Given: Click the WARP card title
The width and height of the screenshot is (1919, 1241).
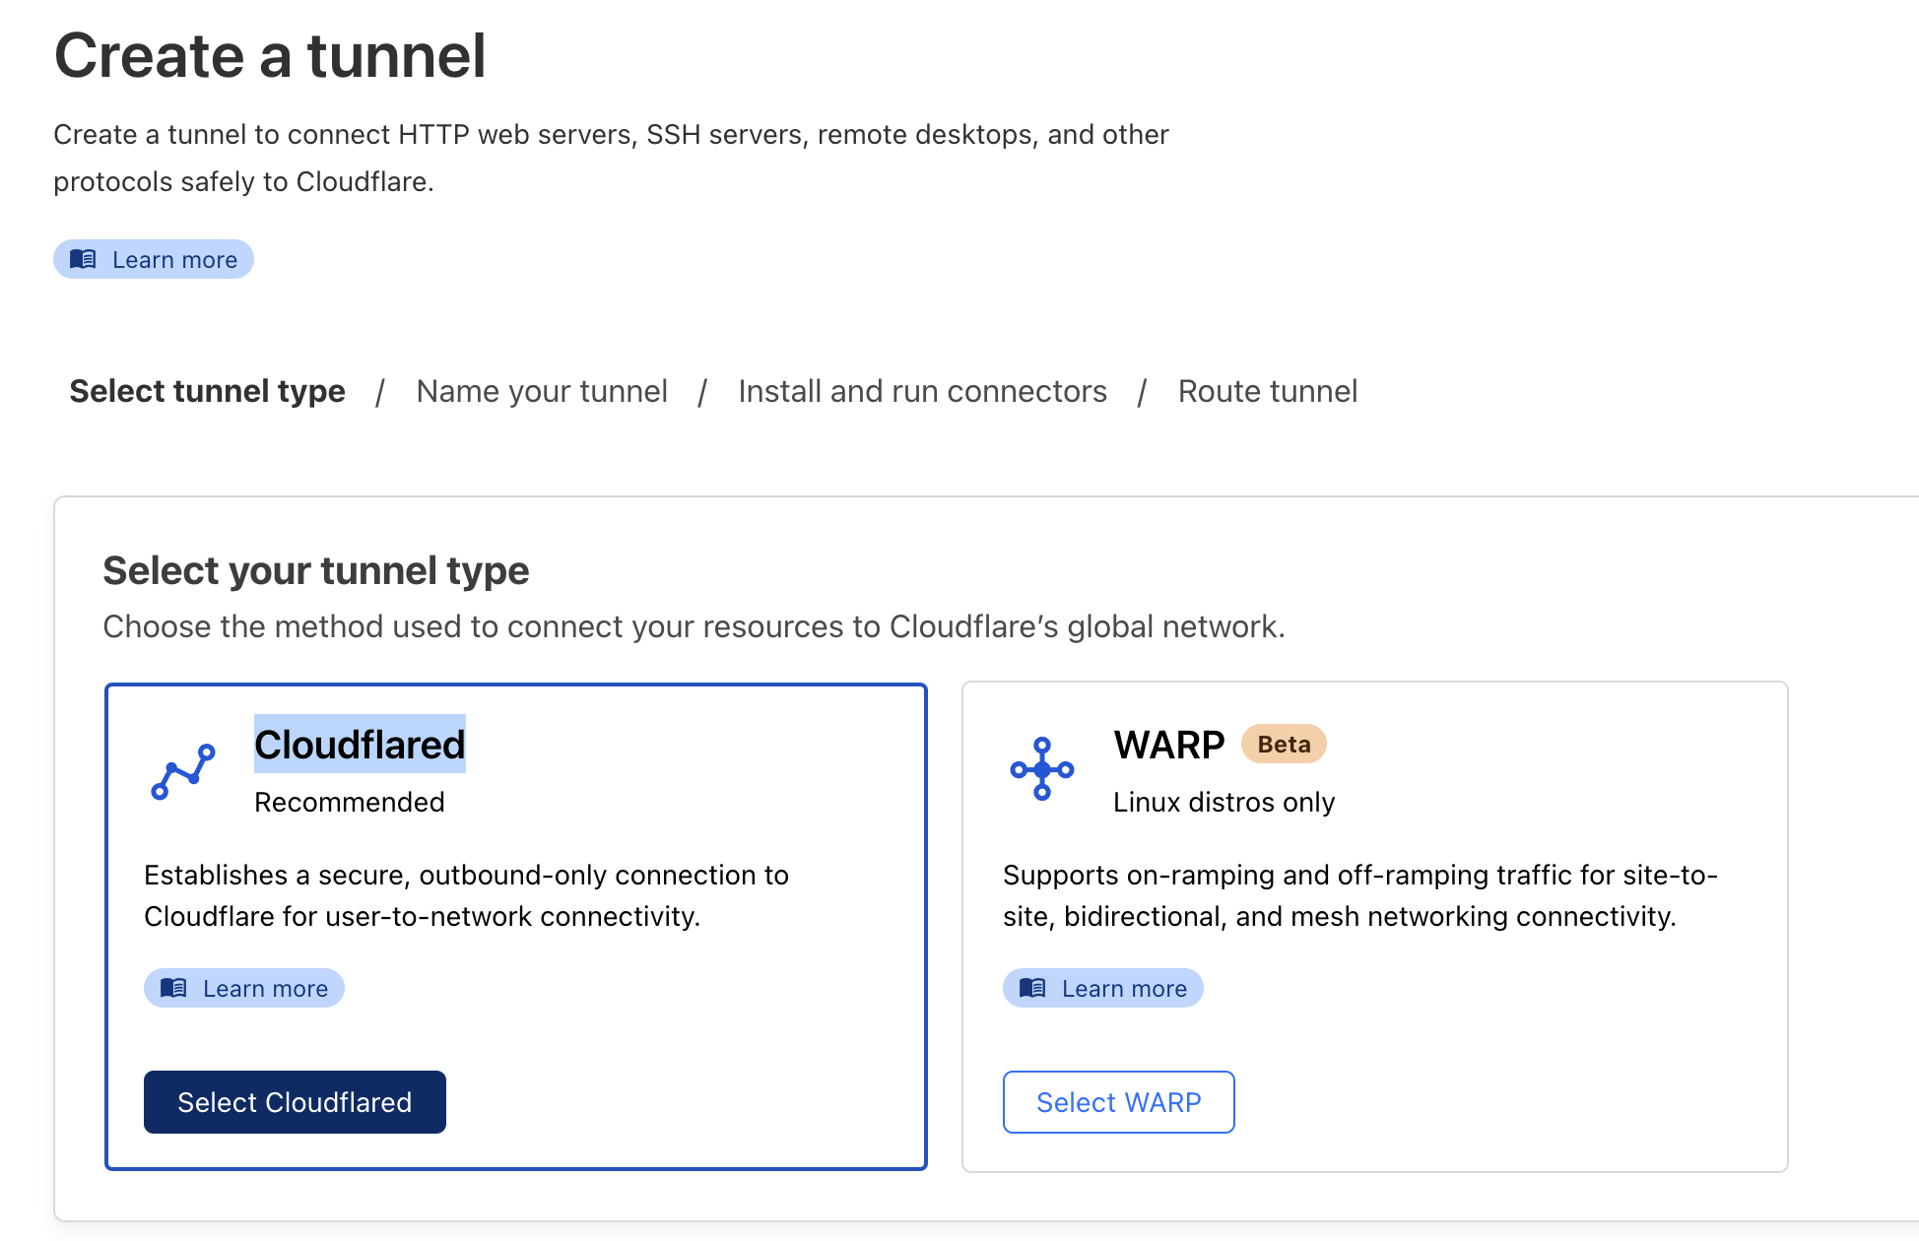Looking at the screenshot, I should 1169,745.
